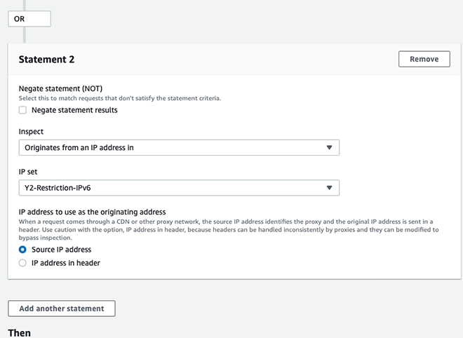463x338 pixels.
Task: Click the Inspect field label
Action: point(31,132)
